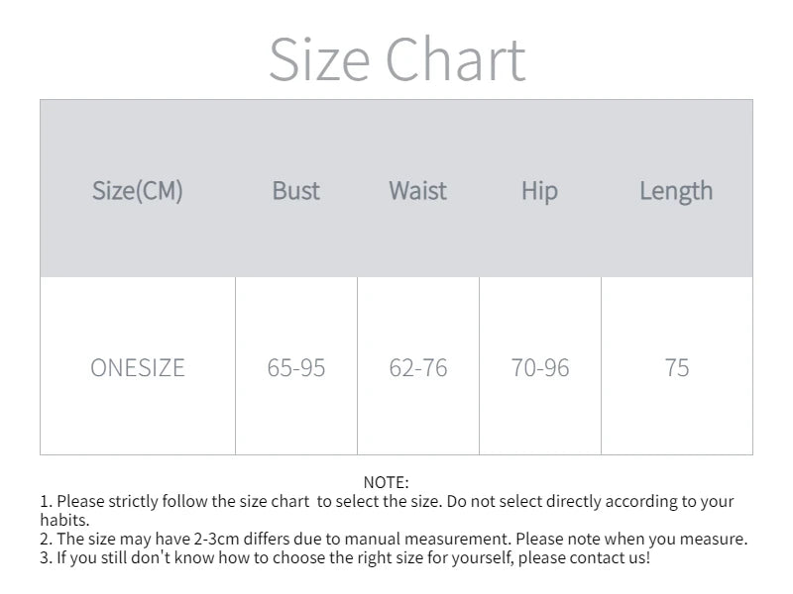Screen dimensions: 793x594
Task: Click the "Hip" column header
Action: pyautogui.click(x=539, y=190)
